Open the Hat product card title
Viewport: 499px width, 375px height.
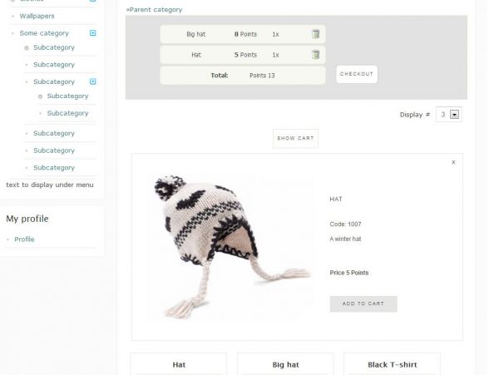(179, 364)
